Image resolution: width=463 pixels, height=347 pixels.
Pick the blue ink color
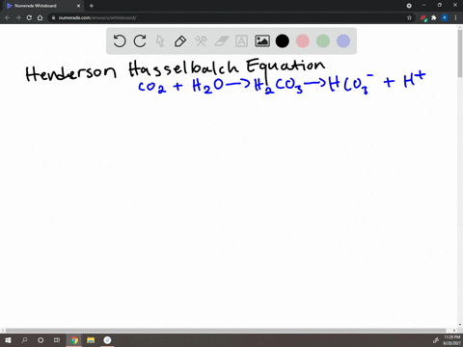click(x=343, y=41)
